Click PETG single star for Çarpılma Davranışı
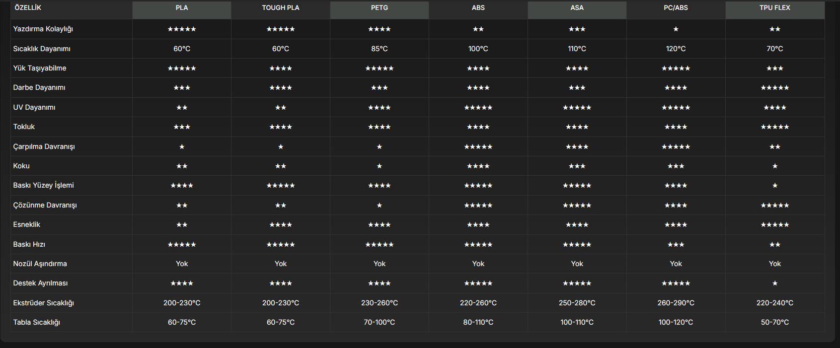 [x=380, y=146]
